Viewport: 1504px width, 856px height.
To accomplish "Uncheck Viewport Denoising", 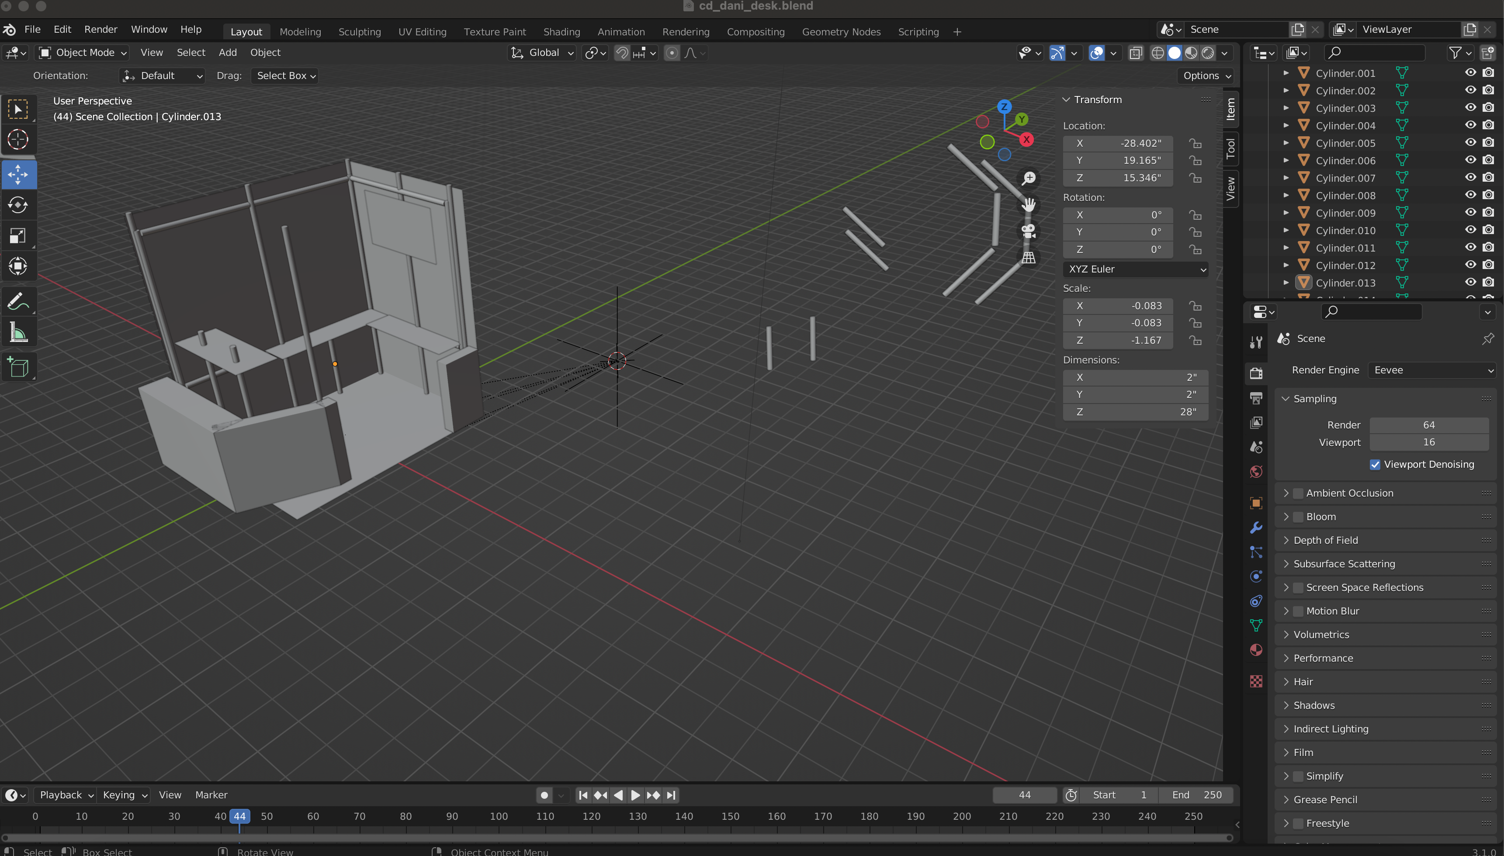I will click(1375, 464).
